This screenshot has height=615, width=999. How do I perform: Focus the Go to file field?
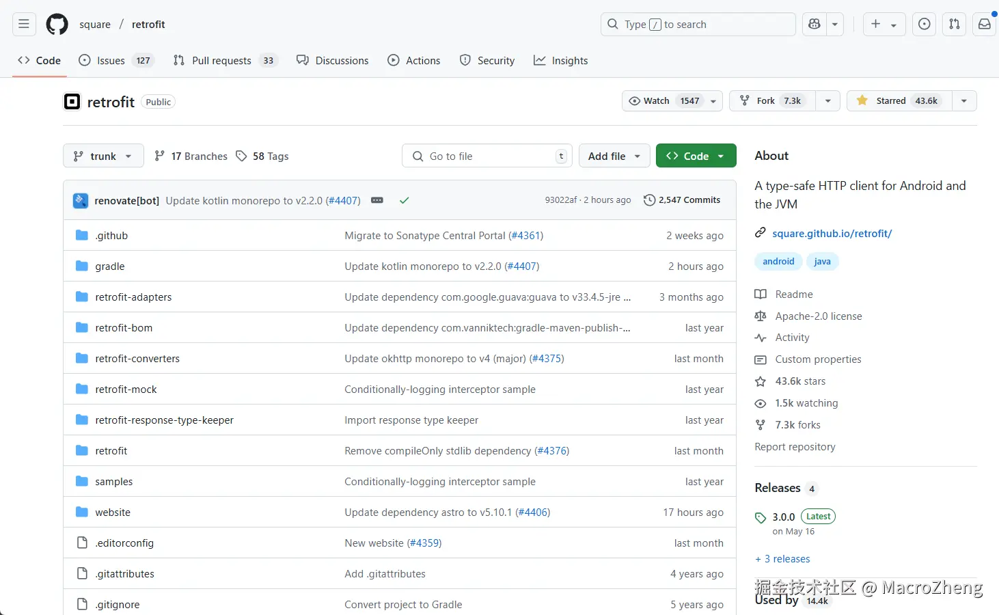pos(487,156)
